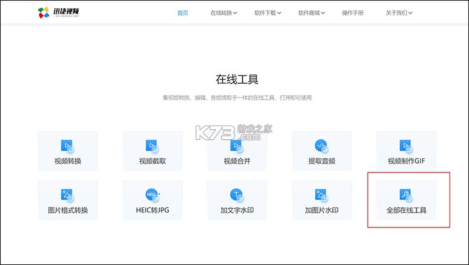Open the 全部在线工具 label link
Image resolution: width=469 pixels, height=265 pixels.
[406, 210]
